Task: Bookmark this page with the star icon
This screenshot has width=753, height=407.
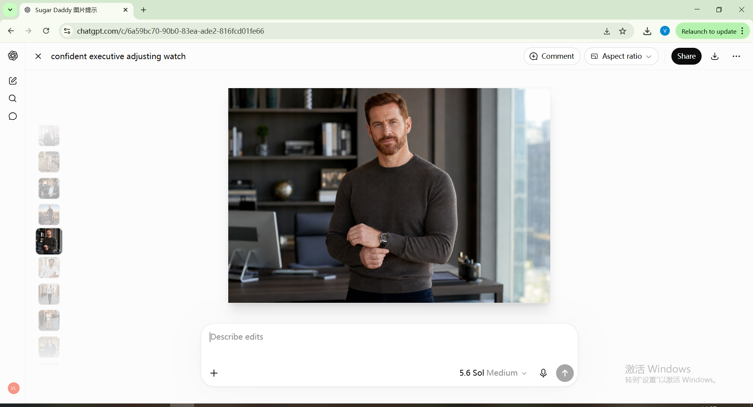Action: [623, 31]
